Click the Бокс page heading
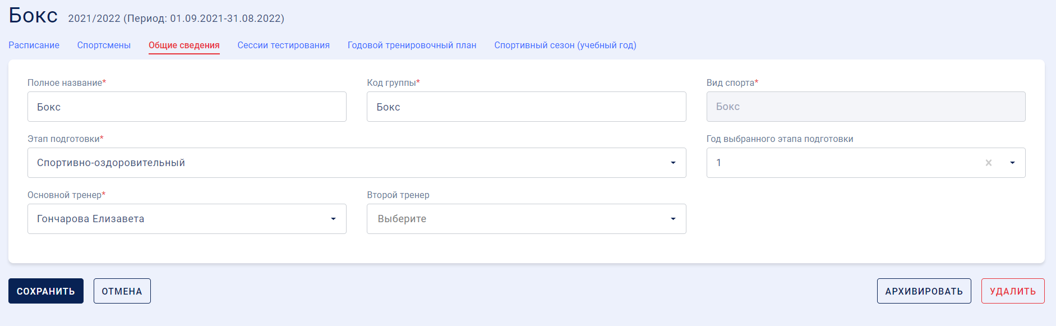Image resolution: width=1056 pixels, height=326 pixels. click(x=33, y=15)
